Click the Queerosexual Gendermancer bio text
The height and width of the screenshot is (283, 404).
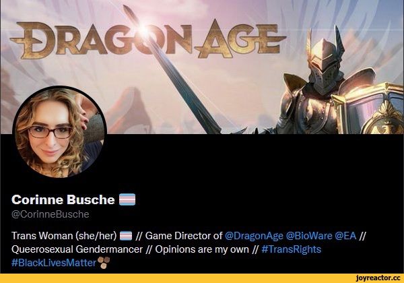pyautogui.click(x=77, y=249)
